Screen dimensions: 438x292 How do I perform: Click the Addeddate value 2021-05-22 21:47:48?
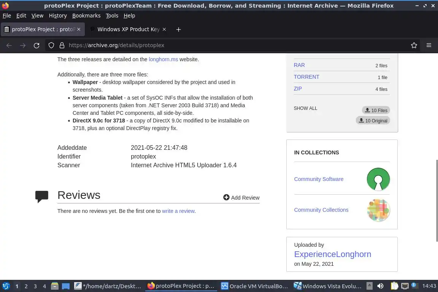[159, 148]
